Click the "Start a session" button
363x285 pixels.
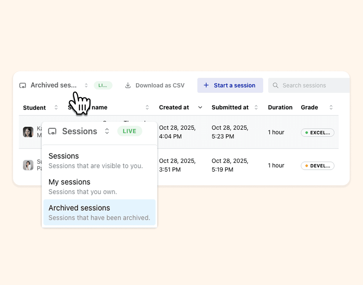coord(230,85)
